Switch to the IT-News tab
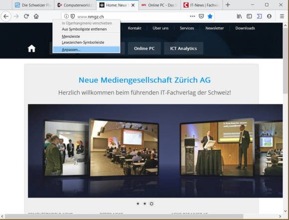Viewport: 289px width, 220px height. pyautogui.click(x=202, y=5)
